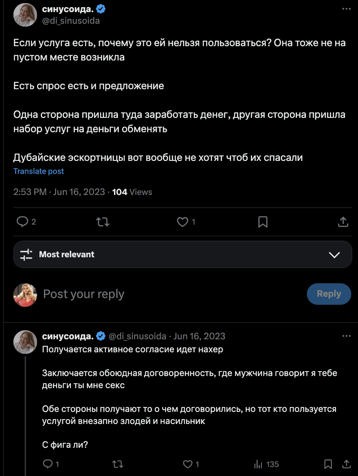Click the reply icon on main post
358x476 pixels.
pyautogui.click(x=22, y=222)
